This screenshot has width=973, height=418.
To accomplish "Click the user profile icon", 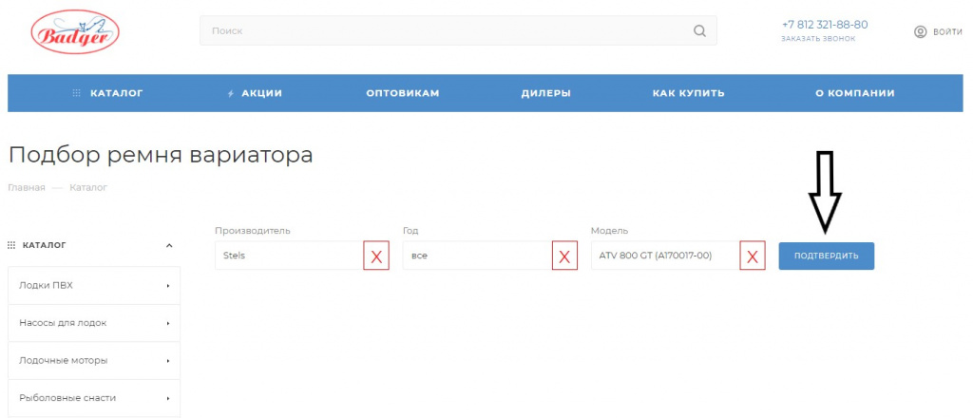I will (x=920, y=31).
